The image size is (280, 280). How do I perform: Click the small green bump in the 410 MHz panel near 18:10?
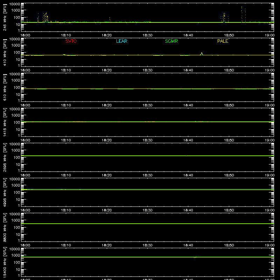tap(64, 55)
